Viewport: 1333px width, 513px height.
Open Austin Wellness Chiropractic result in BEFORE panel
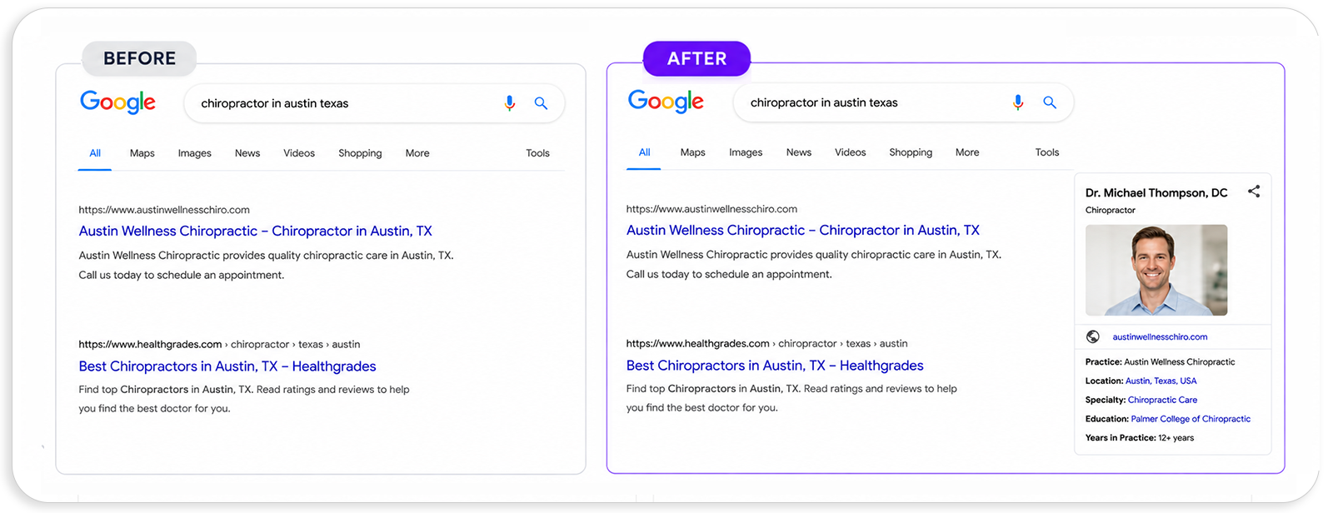pyautogui.click(x=255, y=231)
